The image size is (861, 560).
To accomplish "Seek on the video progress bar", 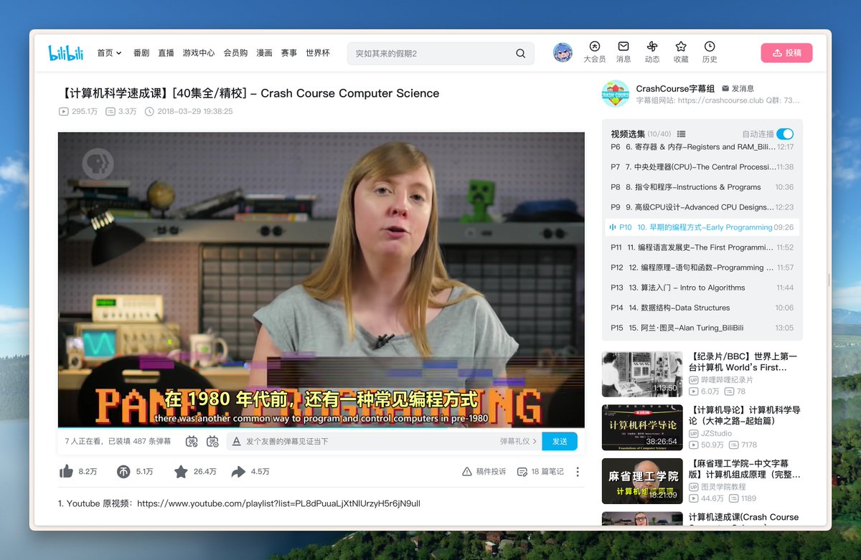I will tap(321, 427).
